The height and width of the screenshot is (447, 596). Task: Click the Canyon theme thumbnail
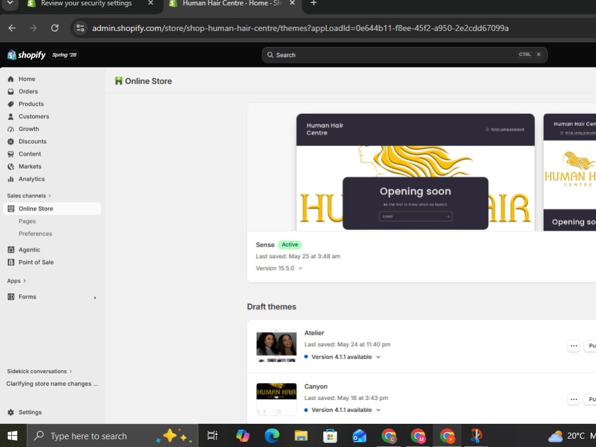[277, 399]
